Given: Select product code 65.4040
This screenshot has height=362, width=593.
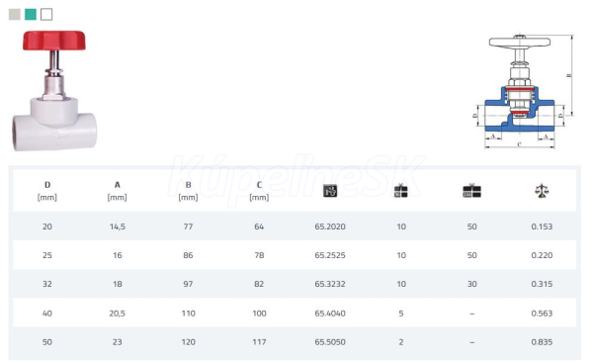Looking at the screenshot, I should tap(330, 314).
